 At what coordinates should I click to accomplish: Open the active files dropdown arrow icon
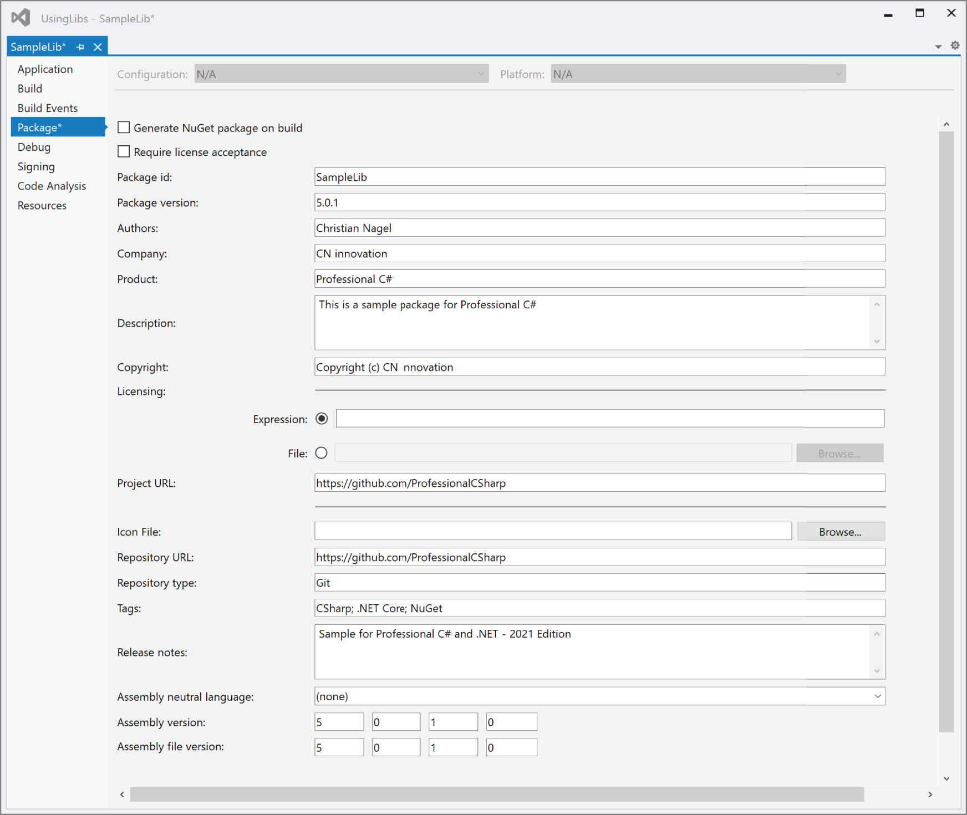click(x=938, y=47)
